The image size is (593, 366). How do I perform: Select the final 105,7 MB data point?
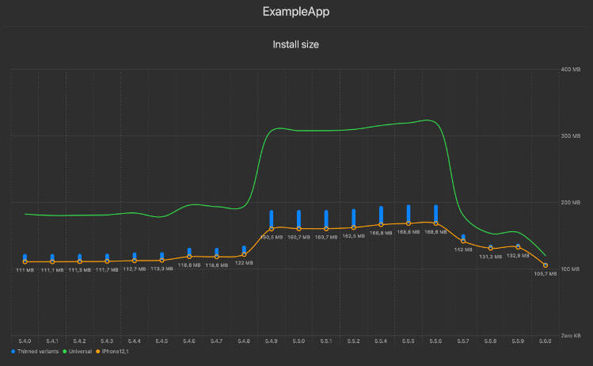[x=545, y=265]
